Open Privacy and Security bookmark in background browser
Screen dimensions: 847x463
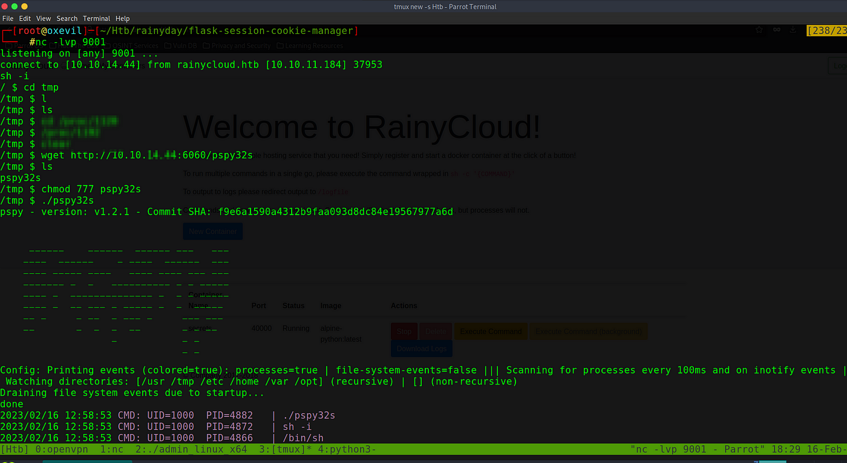point(237,45)
